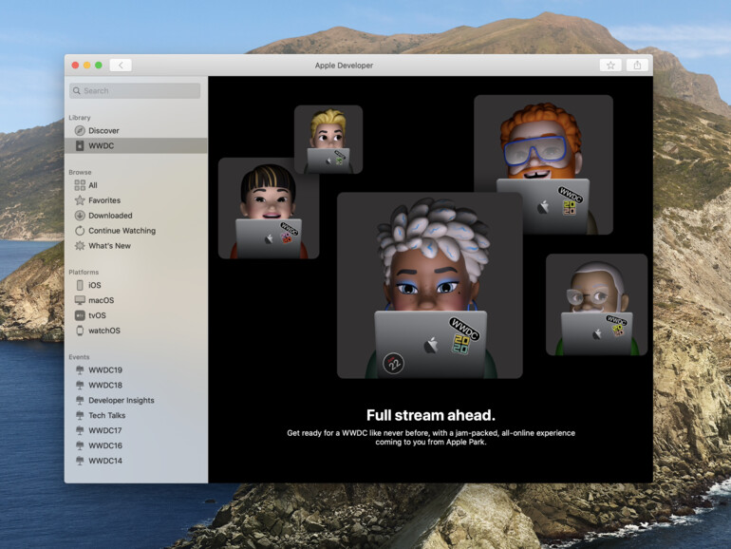The width and height of the screenshot is (731, 549).
Task: Click the Continue Watching circular arrow icon
Action: (80, 231)
